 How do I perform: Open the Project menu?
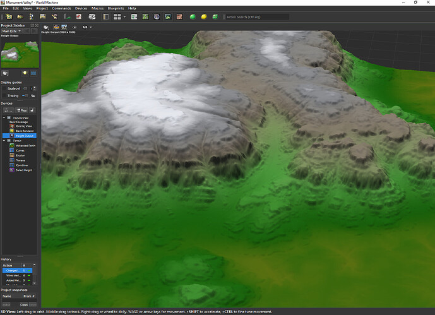tap(42, 8)
